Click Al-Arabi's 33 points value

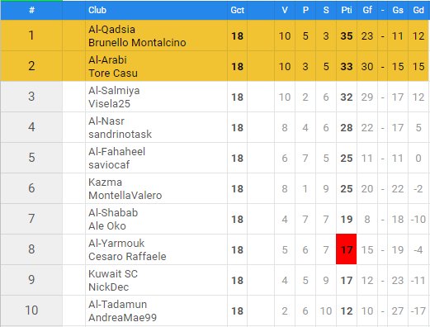[347, 66]
